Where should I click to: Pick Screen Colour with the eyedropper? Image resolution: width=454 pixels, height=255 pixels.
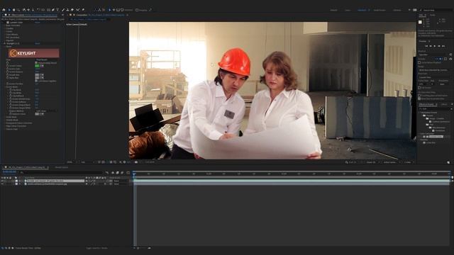point(42,66)
